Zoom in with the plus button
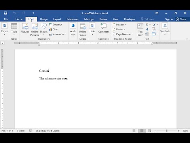 [179, 131]
